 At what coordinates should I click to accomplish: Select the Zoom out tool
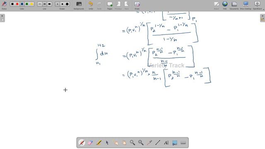coord(141,143)
